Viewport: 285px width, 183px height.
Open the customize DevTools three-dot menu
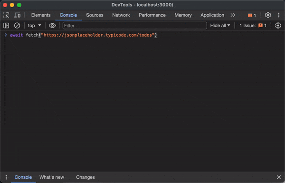pos(279,15)
